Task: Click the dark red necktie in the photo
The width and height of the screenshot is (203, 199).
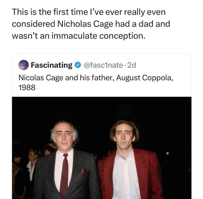Action: (x=65, y=174)
